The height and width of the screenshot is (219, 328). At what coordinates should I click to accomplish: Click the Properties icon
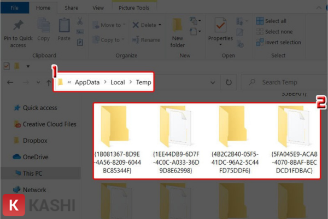pos(220,25)
